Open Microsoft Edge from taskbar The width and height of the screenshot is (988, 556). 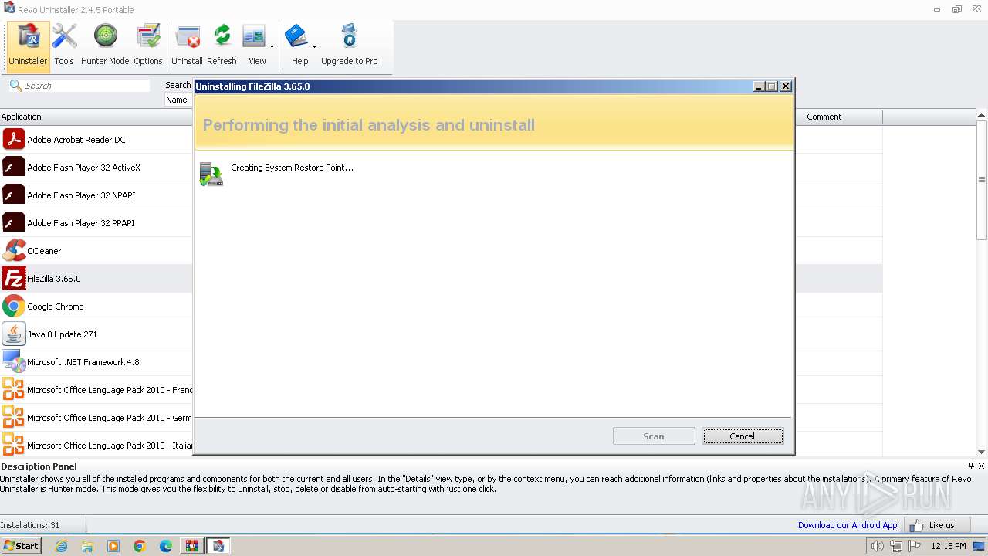166,546
